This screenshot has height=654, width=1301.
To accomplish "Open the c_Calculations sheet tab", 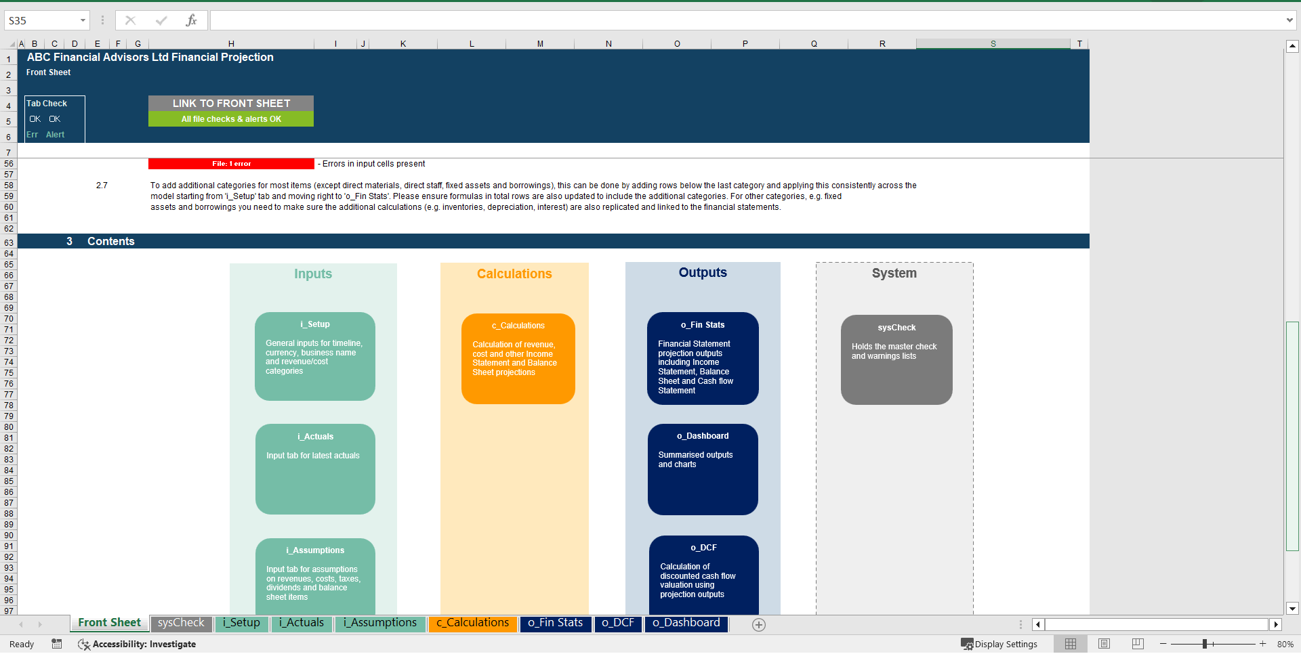I will pos(472,623).
